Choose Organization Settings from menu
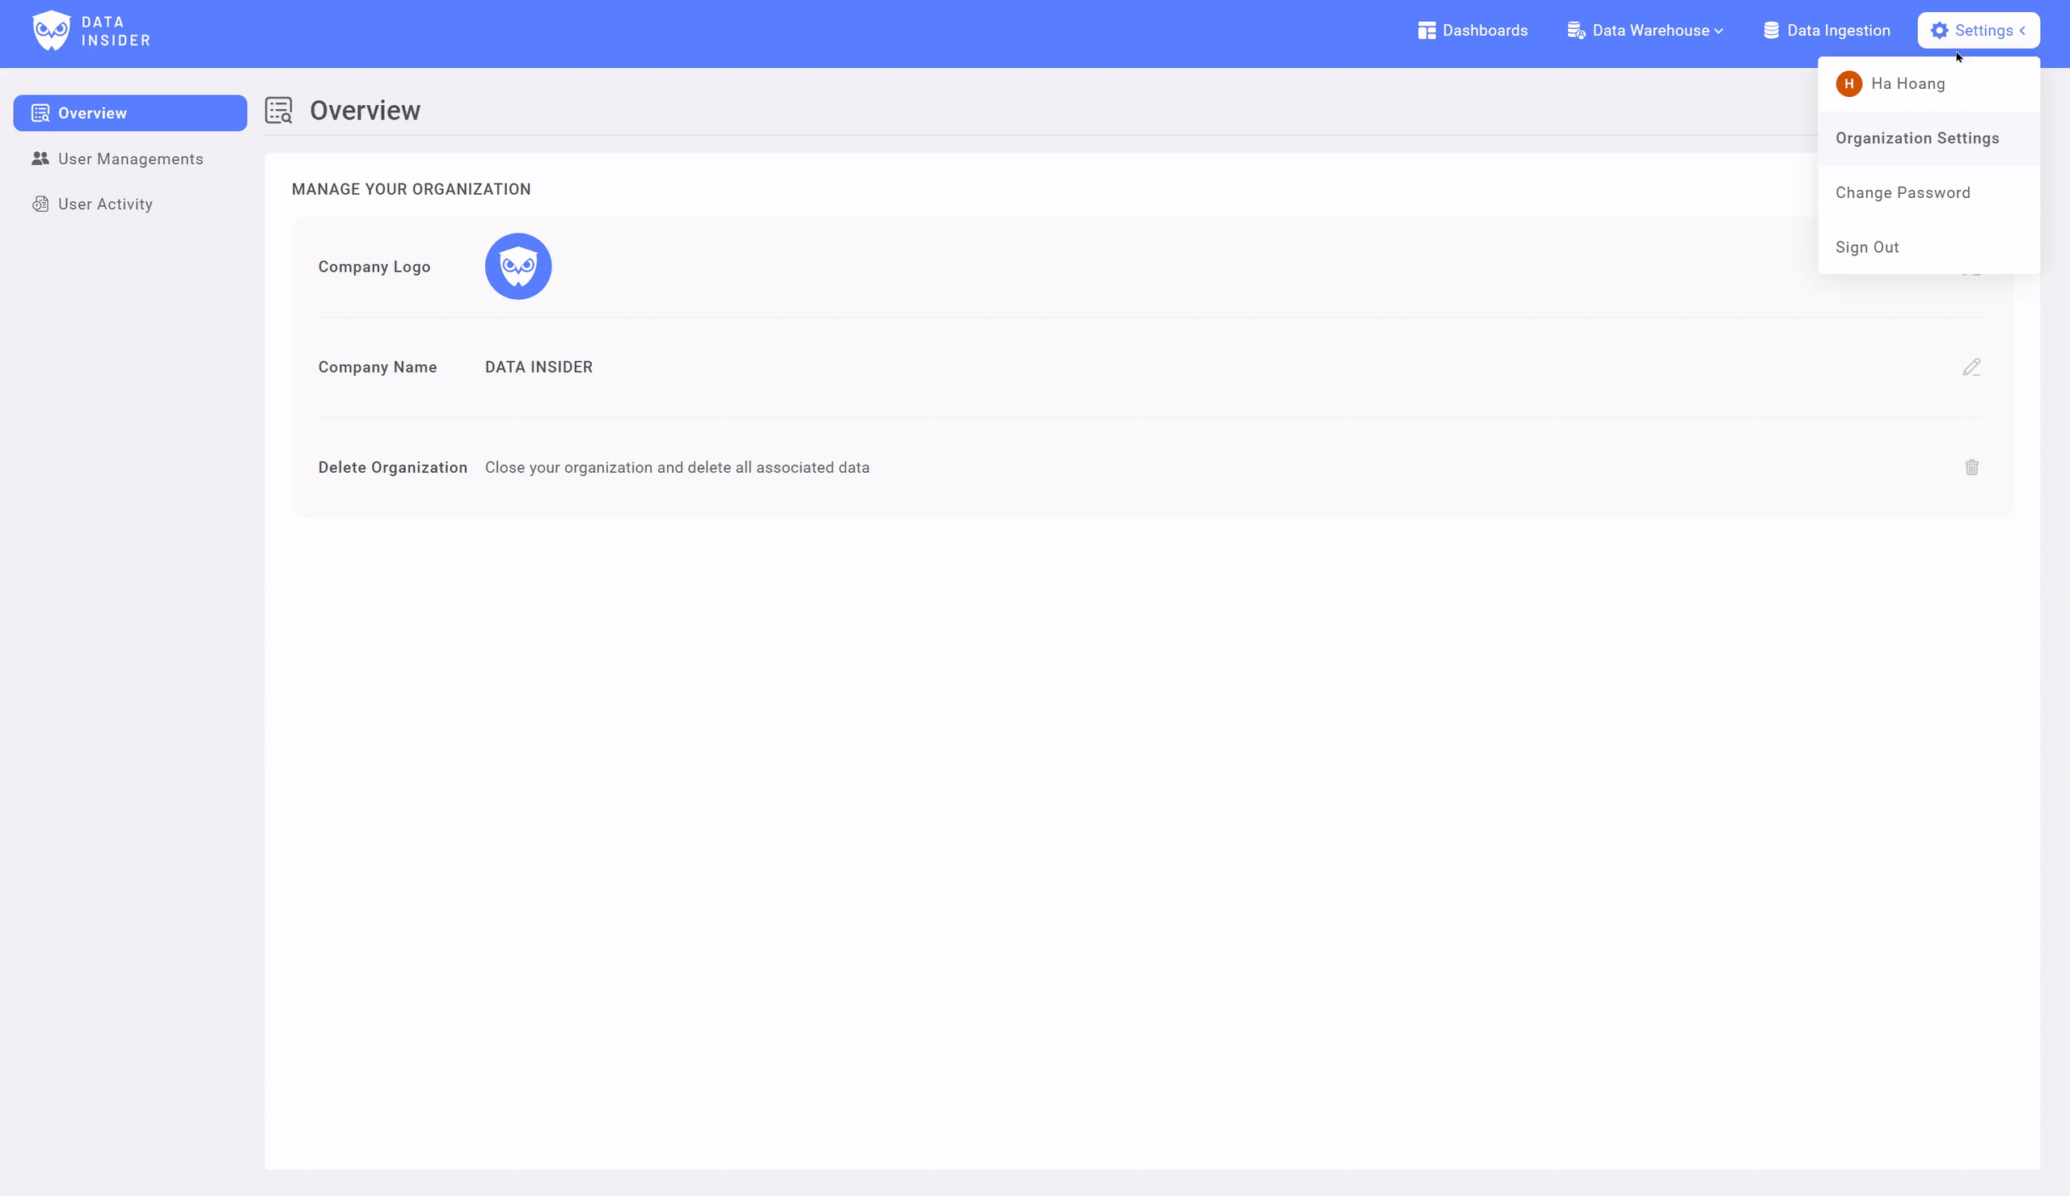Image resolution: width=2070 pixels, height=1196 pixels. 1928,138
